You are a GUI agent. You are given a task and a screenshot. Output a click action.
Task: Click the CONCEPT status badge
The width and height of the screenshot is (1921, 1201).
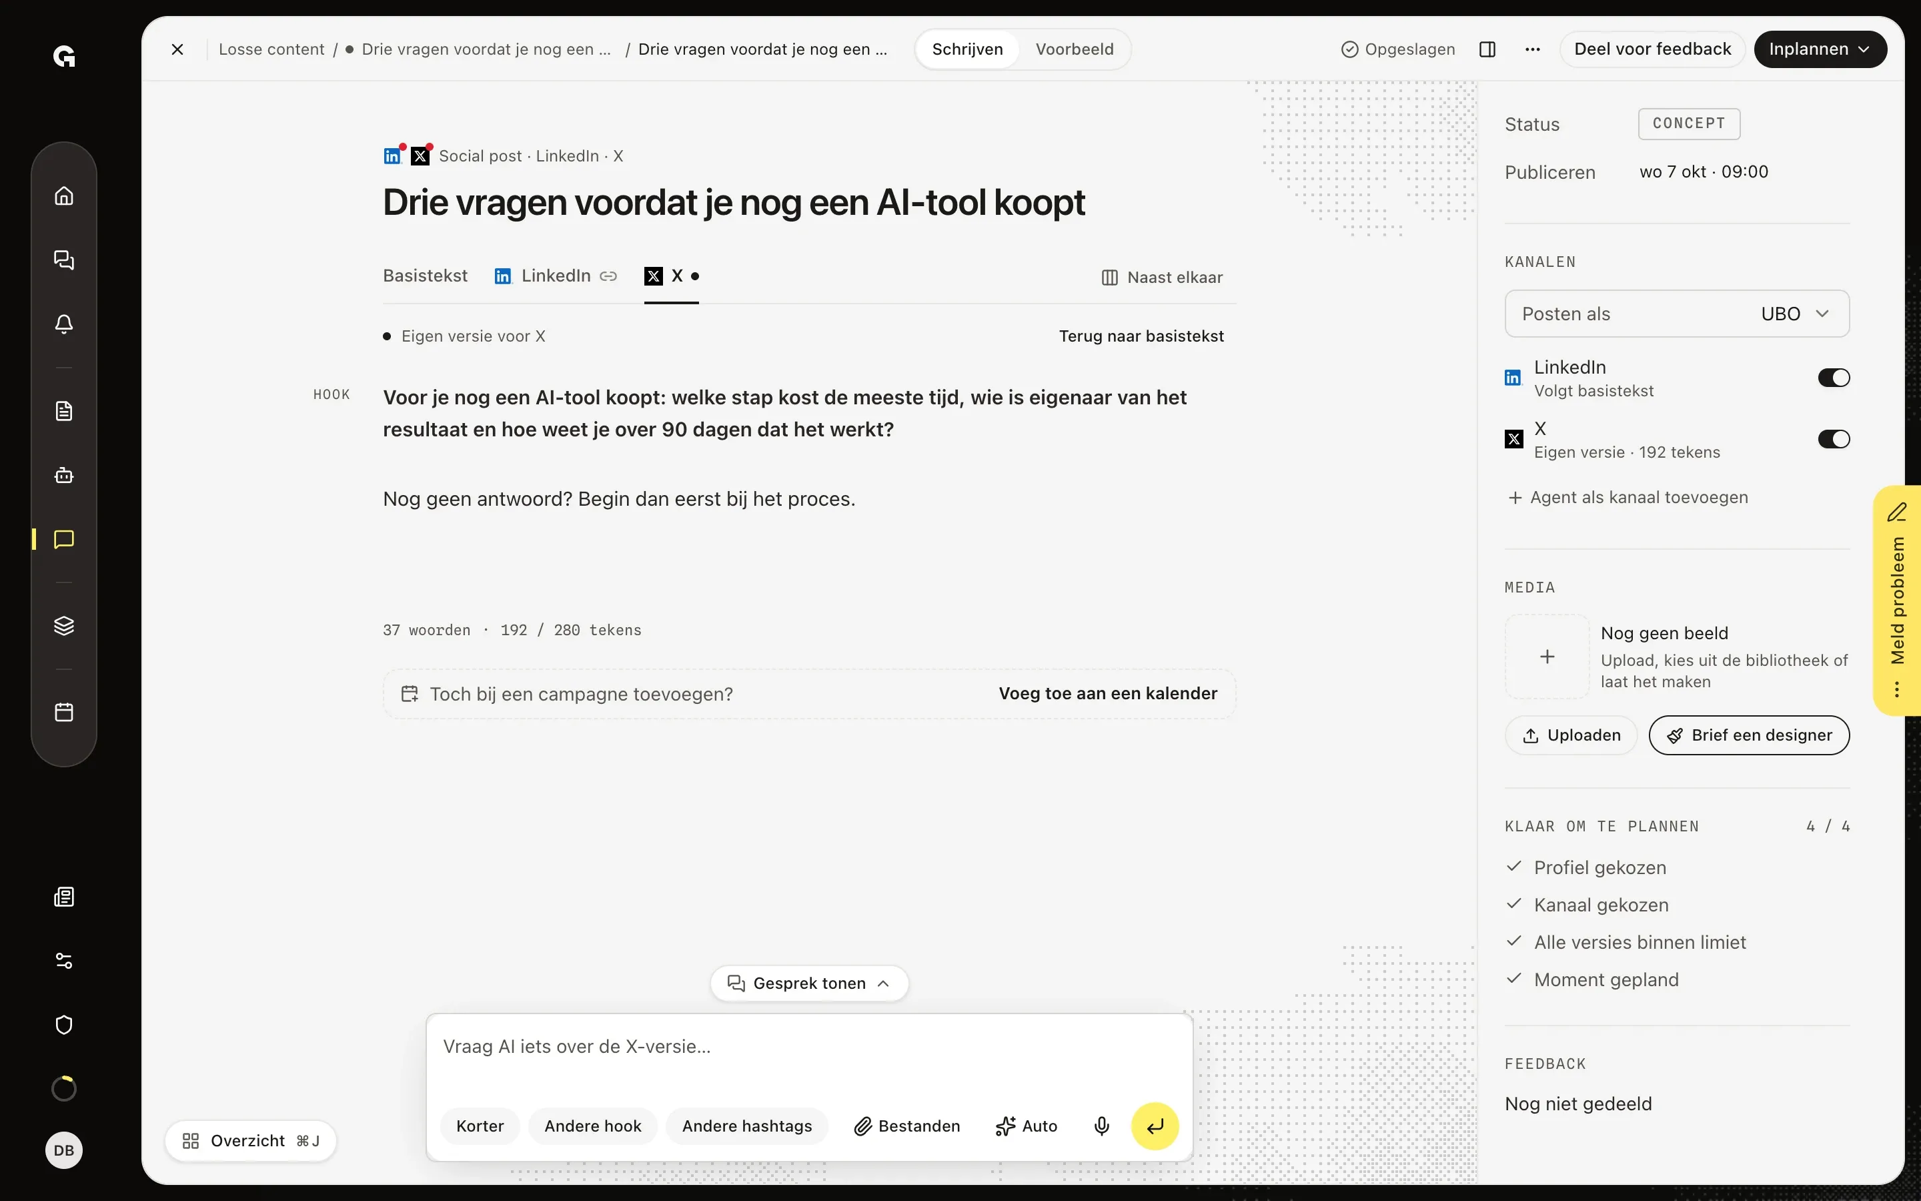pyautogui.click(x=1689, y=124)
